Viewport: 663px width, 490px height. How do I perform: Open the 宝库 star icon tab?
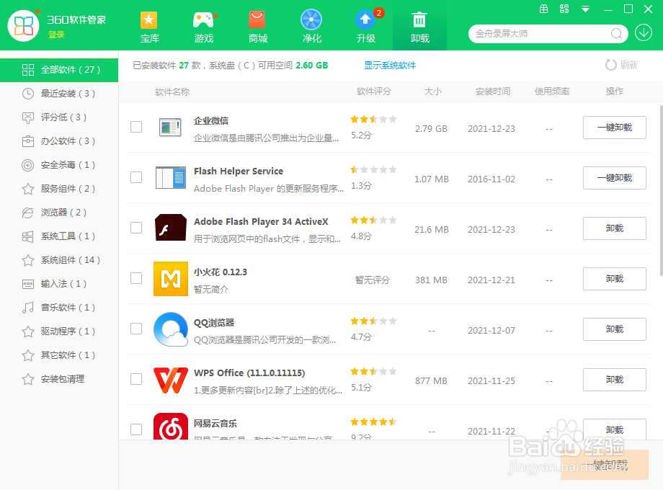(x=149, y=27)
